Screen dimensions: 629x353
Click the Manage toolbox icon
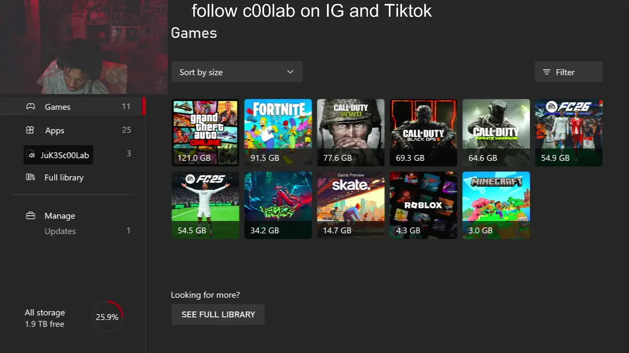[x=30, y=215]
